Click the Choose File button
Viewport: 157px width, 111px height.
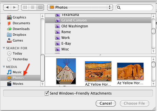coord(134,103)
